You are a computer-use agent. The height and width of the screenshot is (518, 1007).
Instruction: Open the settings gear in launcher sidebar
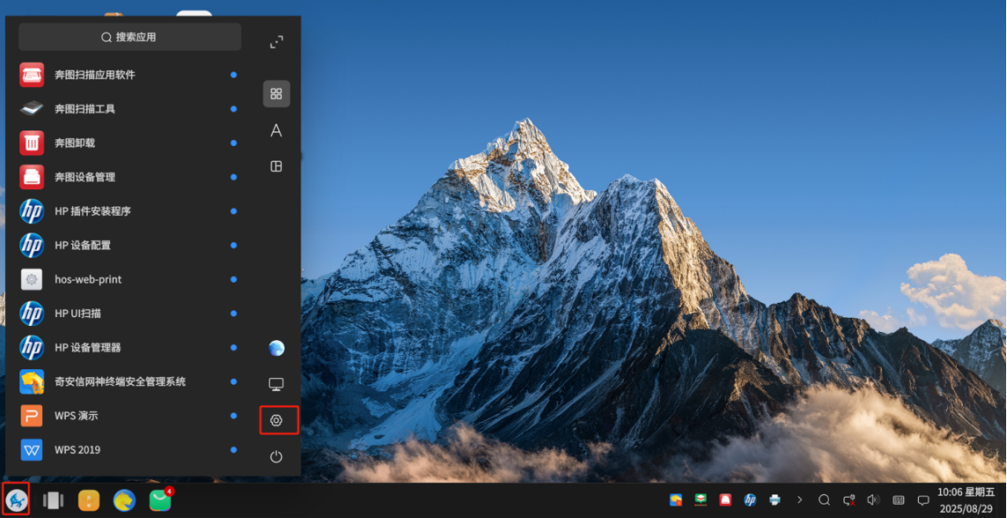pyautogui.click(x=276, y=421)
